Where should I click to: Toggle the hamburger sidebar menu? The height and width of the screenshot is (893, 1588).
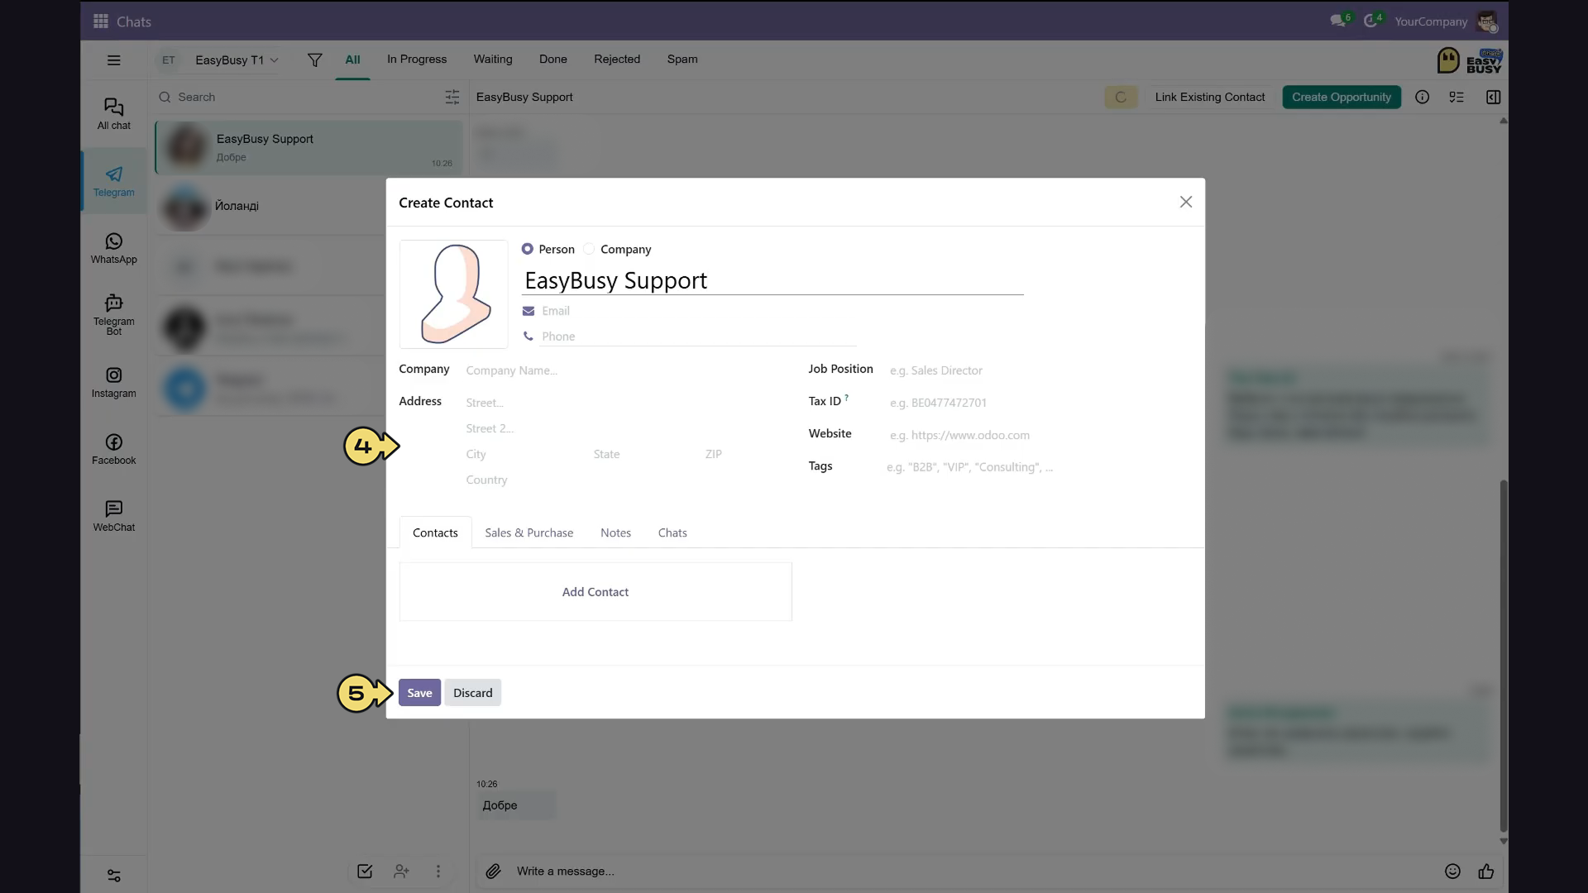coord(114,60)
